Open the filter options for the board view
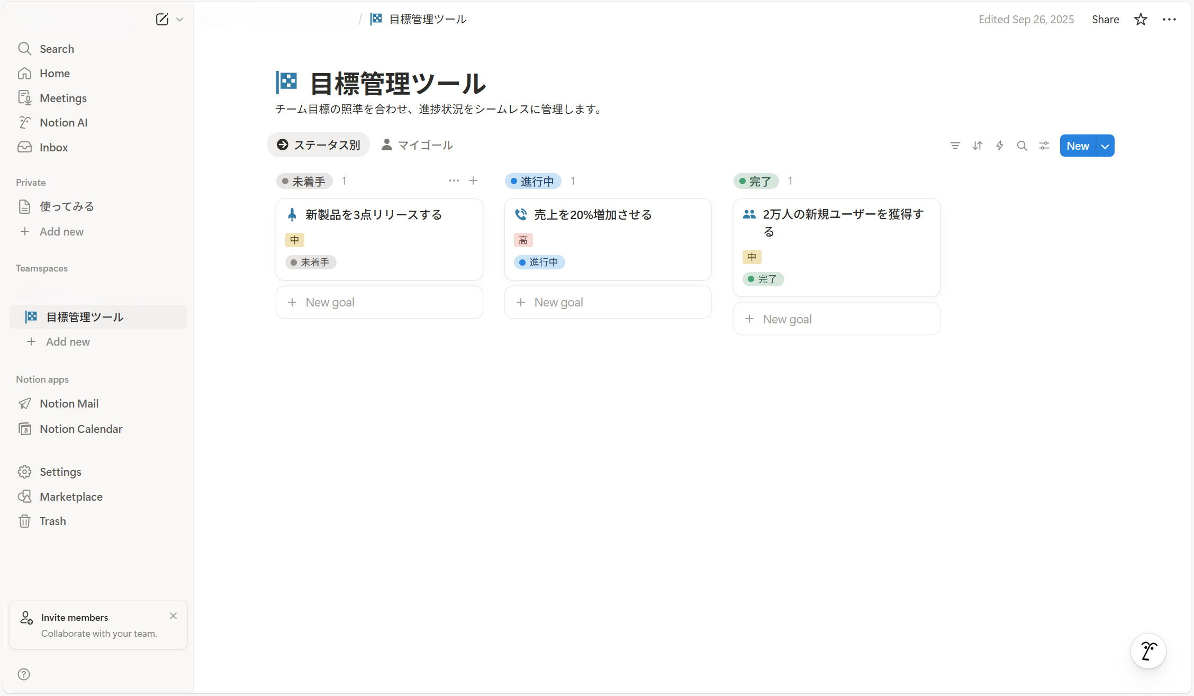Screen dimensions: 1194x696 tap(954, 145)
